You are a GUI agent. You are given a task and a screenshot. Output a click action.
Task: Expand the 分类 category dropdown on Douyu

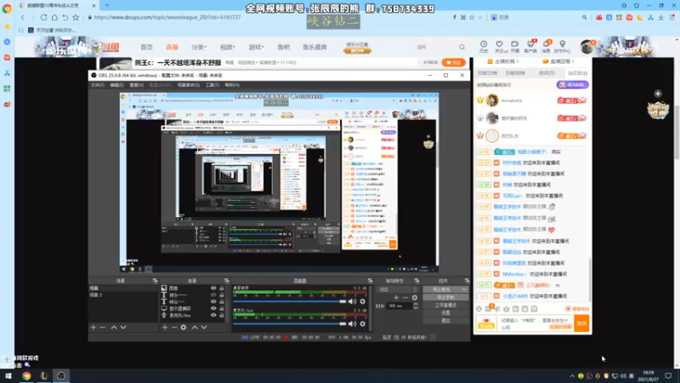click(199, 47)
